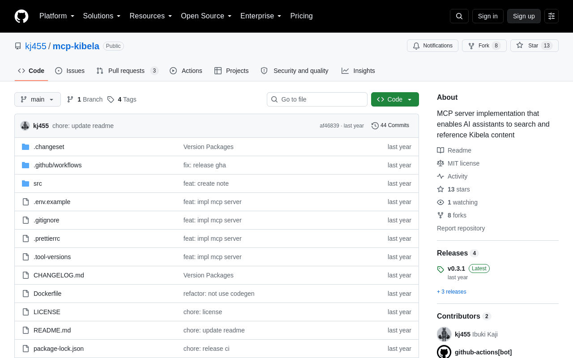Click the tag icon beside v0.3.1 release

tap(440, 269)
